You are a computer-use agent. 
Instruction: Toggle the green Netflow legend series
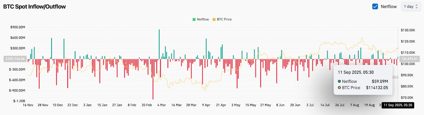pos(201,19)
